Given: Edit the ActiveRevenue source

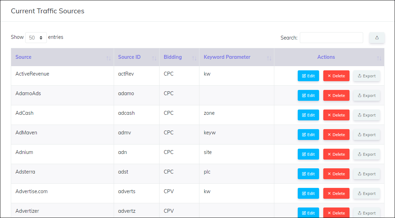Looking at the screenshot, I should tap(308, 76).
